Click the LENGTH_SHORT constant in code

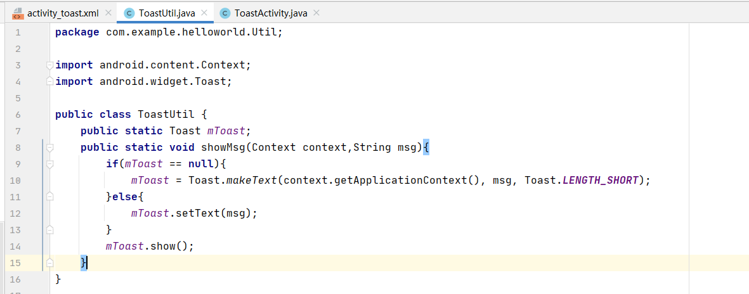601,181
